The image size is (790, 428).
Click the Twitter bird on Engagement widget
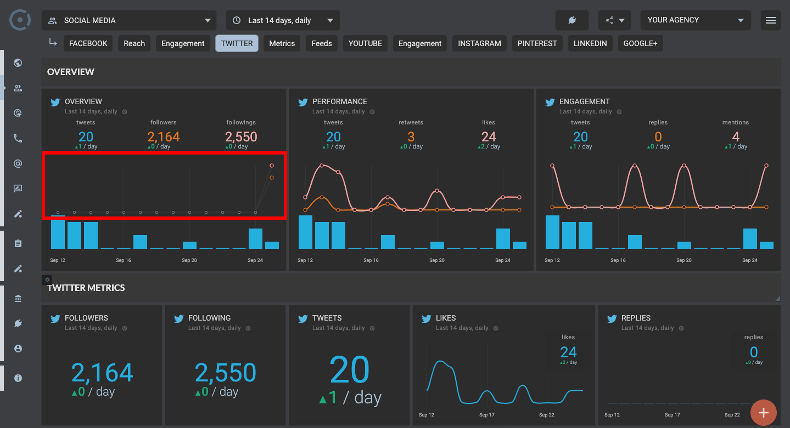[550, 102]
